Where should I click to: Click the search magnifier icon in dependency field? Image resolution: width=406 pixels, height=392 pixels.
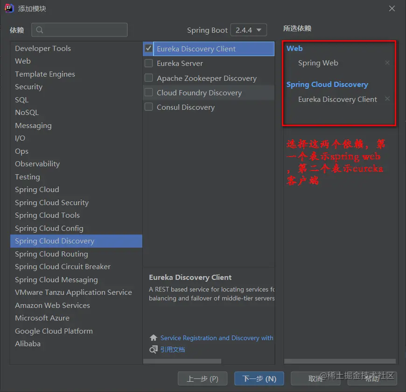[39, 30]
